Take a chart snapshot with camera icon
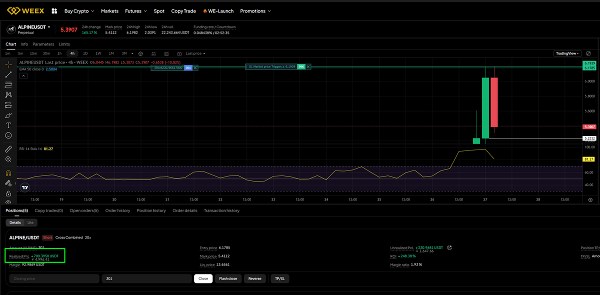The image size is (600, 295). (179, 53)
